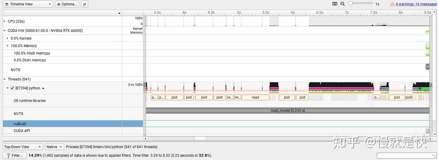Open the dropdown arrow beside python
438x160 pixels.
click(x=43, y=89)
